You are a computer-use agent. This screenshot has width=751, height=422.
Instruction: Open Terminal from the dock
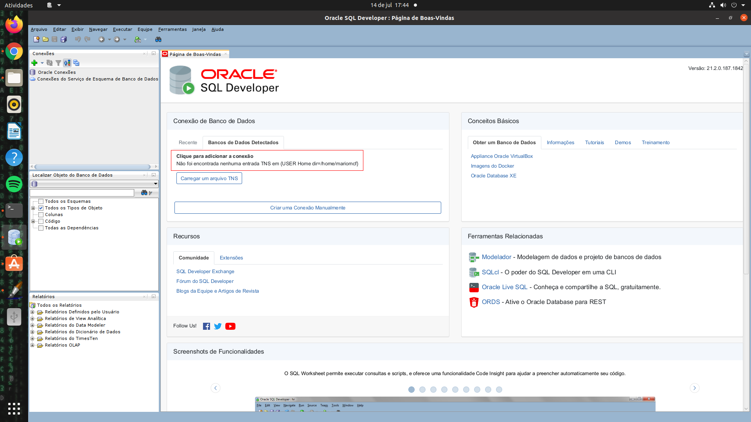coord(14,211)
